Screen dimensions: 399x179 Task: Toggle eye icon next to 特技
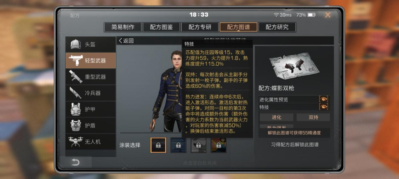tap(323, 107)
